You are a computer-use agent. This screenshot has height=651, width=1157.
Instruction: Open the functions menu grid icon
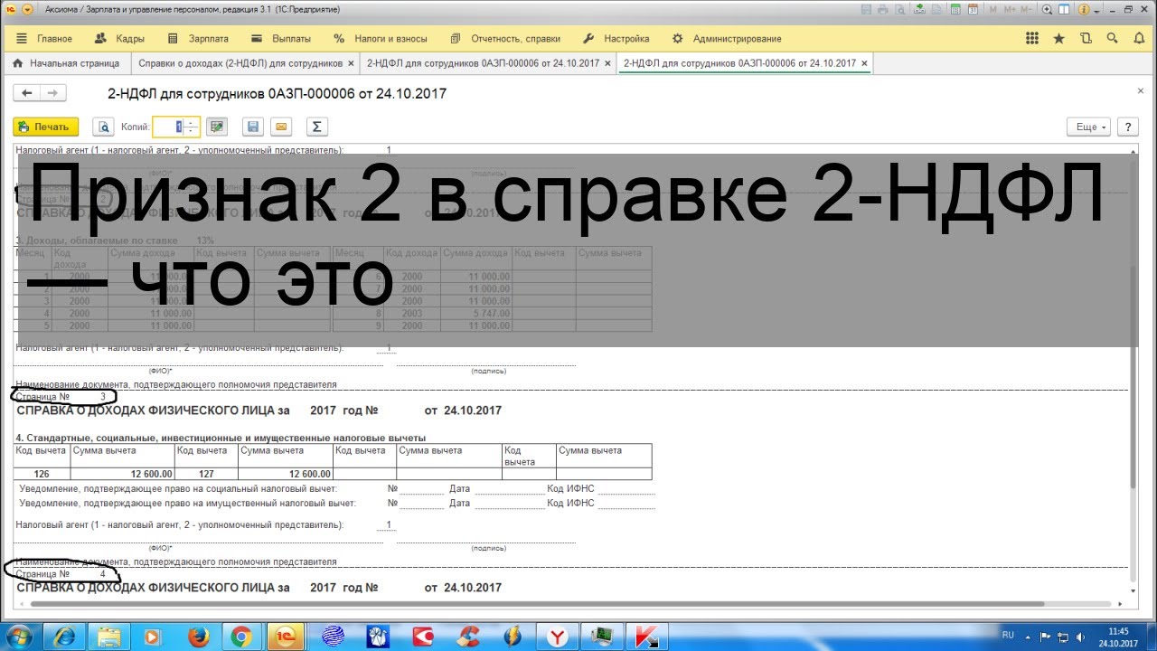(1032, 39)
